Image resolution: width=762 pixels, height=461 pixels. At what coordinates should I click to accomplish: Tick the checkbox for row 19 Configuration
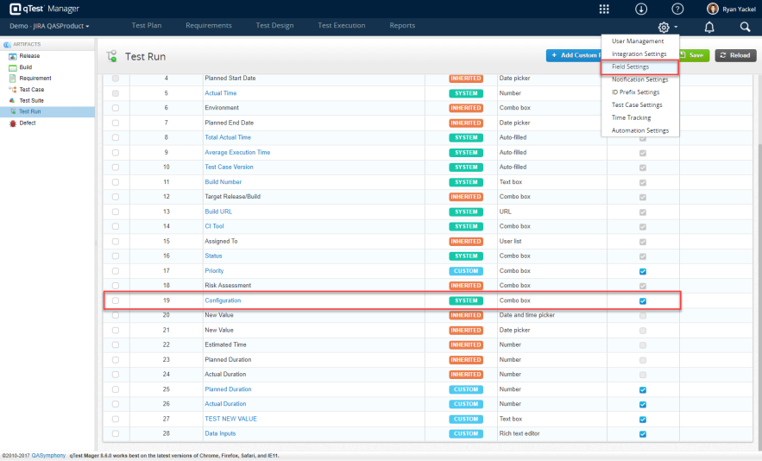point(116,301)
